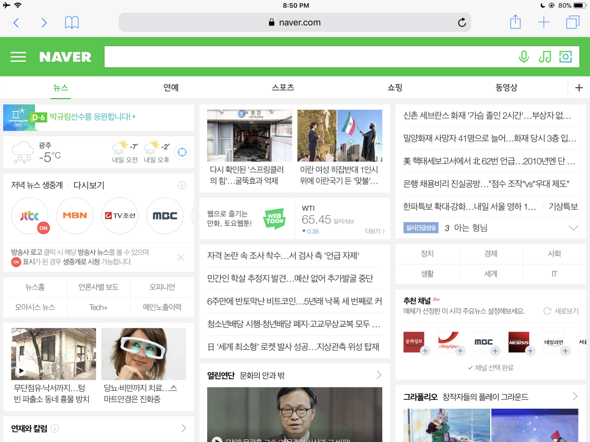Open 생활 news category

point(427,274)
